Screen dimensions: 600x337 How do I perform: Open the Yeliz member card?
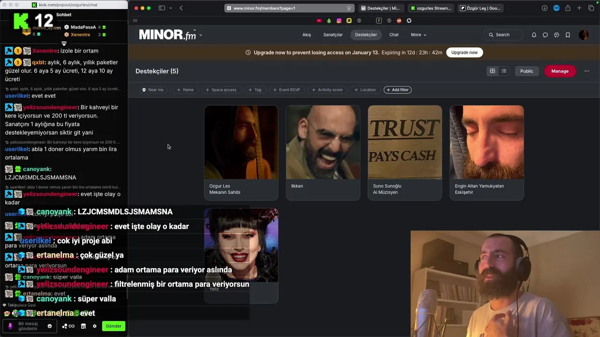(241, 256)
